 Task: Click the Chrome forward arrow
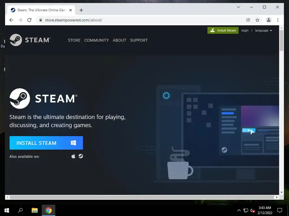tap(20, 20)
